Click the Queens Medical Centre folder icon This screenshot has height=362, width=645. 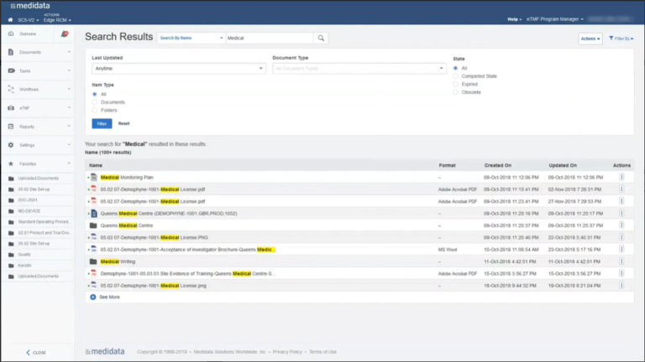click(x=93, y=225)
